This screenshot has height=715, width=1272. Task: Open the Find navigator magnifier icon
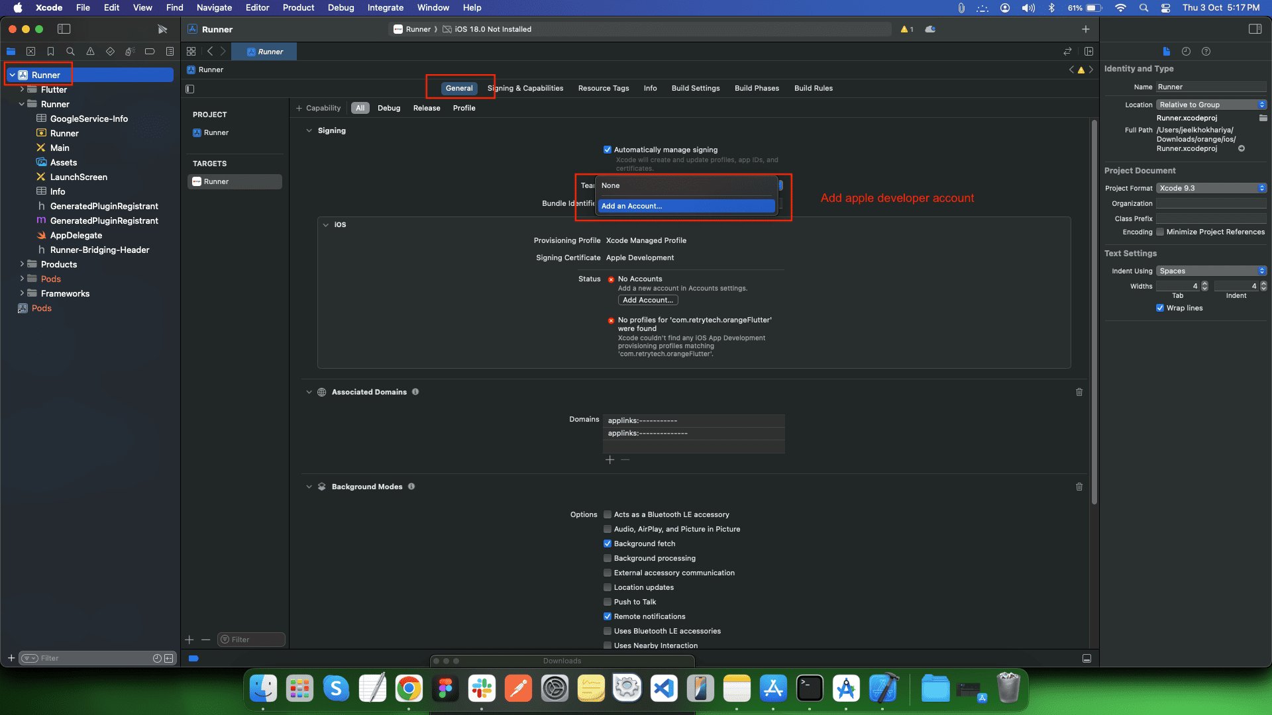pyautogui.click(x=70, y=52)
